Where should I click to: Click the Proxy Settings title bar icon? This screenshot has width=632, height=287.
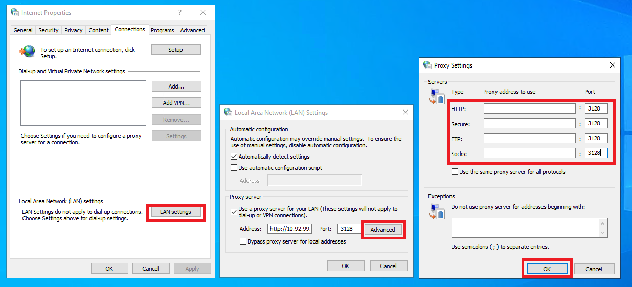point(427,65)
